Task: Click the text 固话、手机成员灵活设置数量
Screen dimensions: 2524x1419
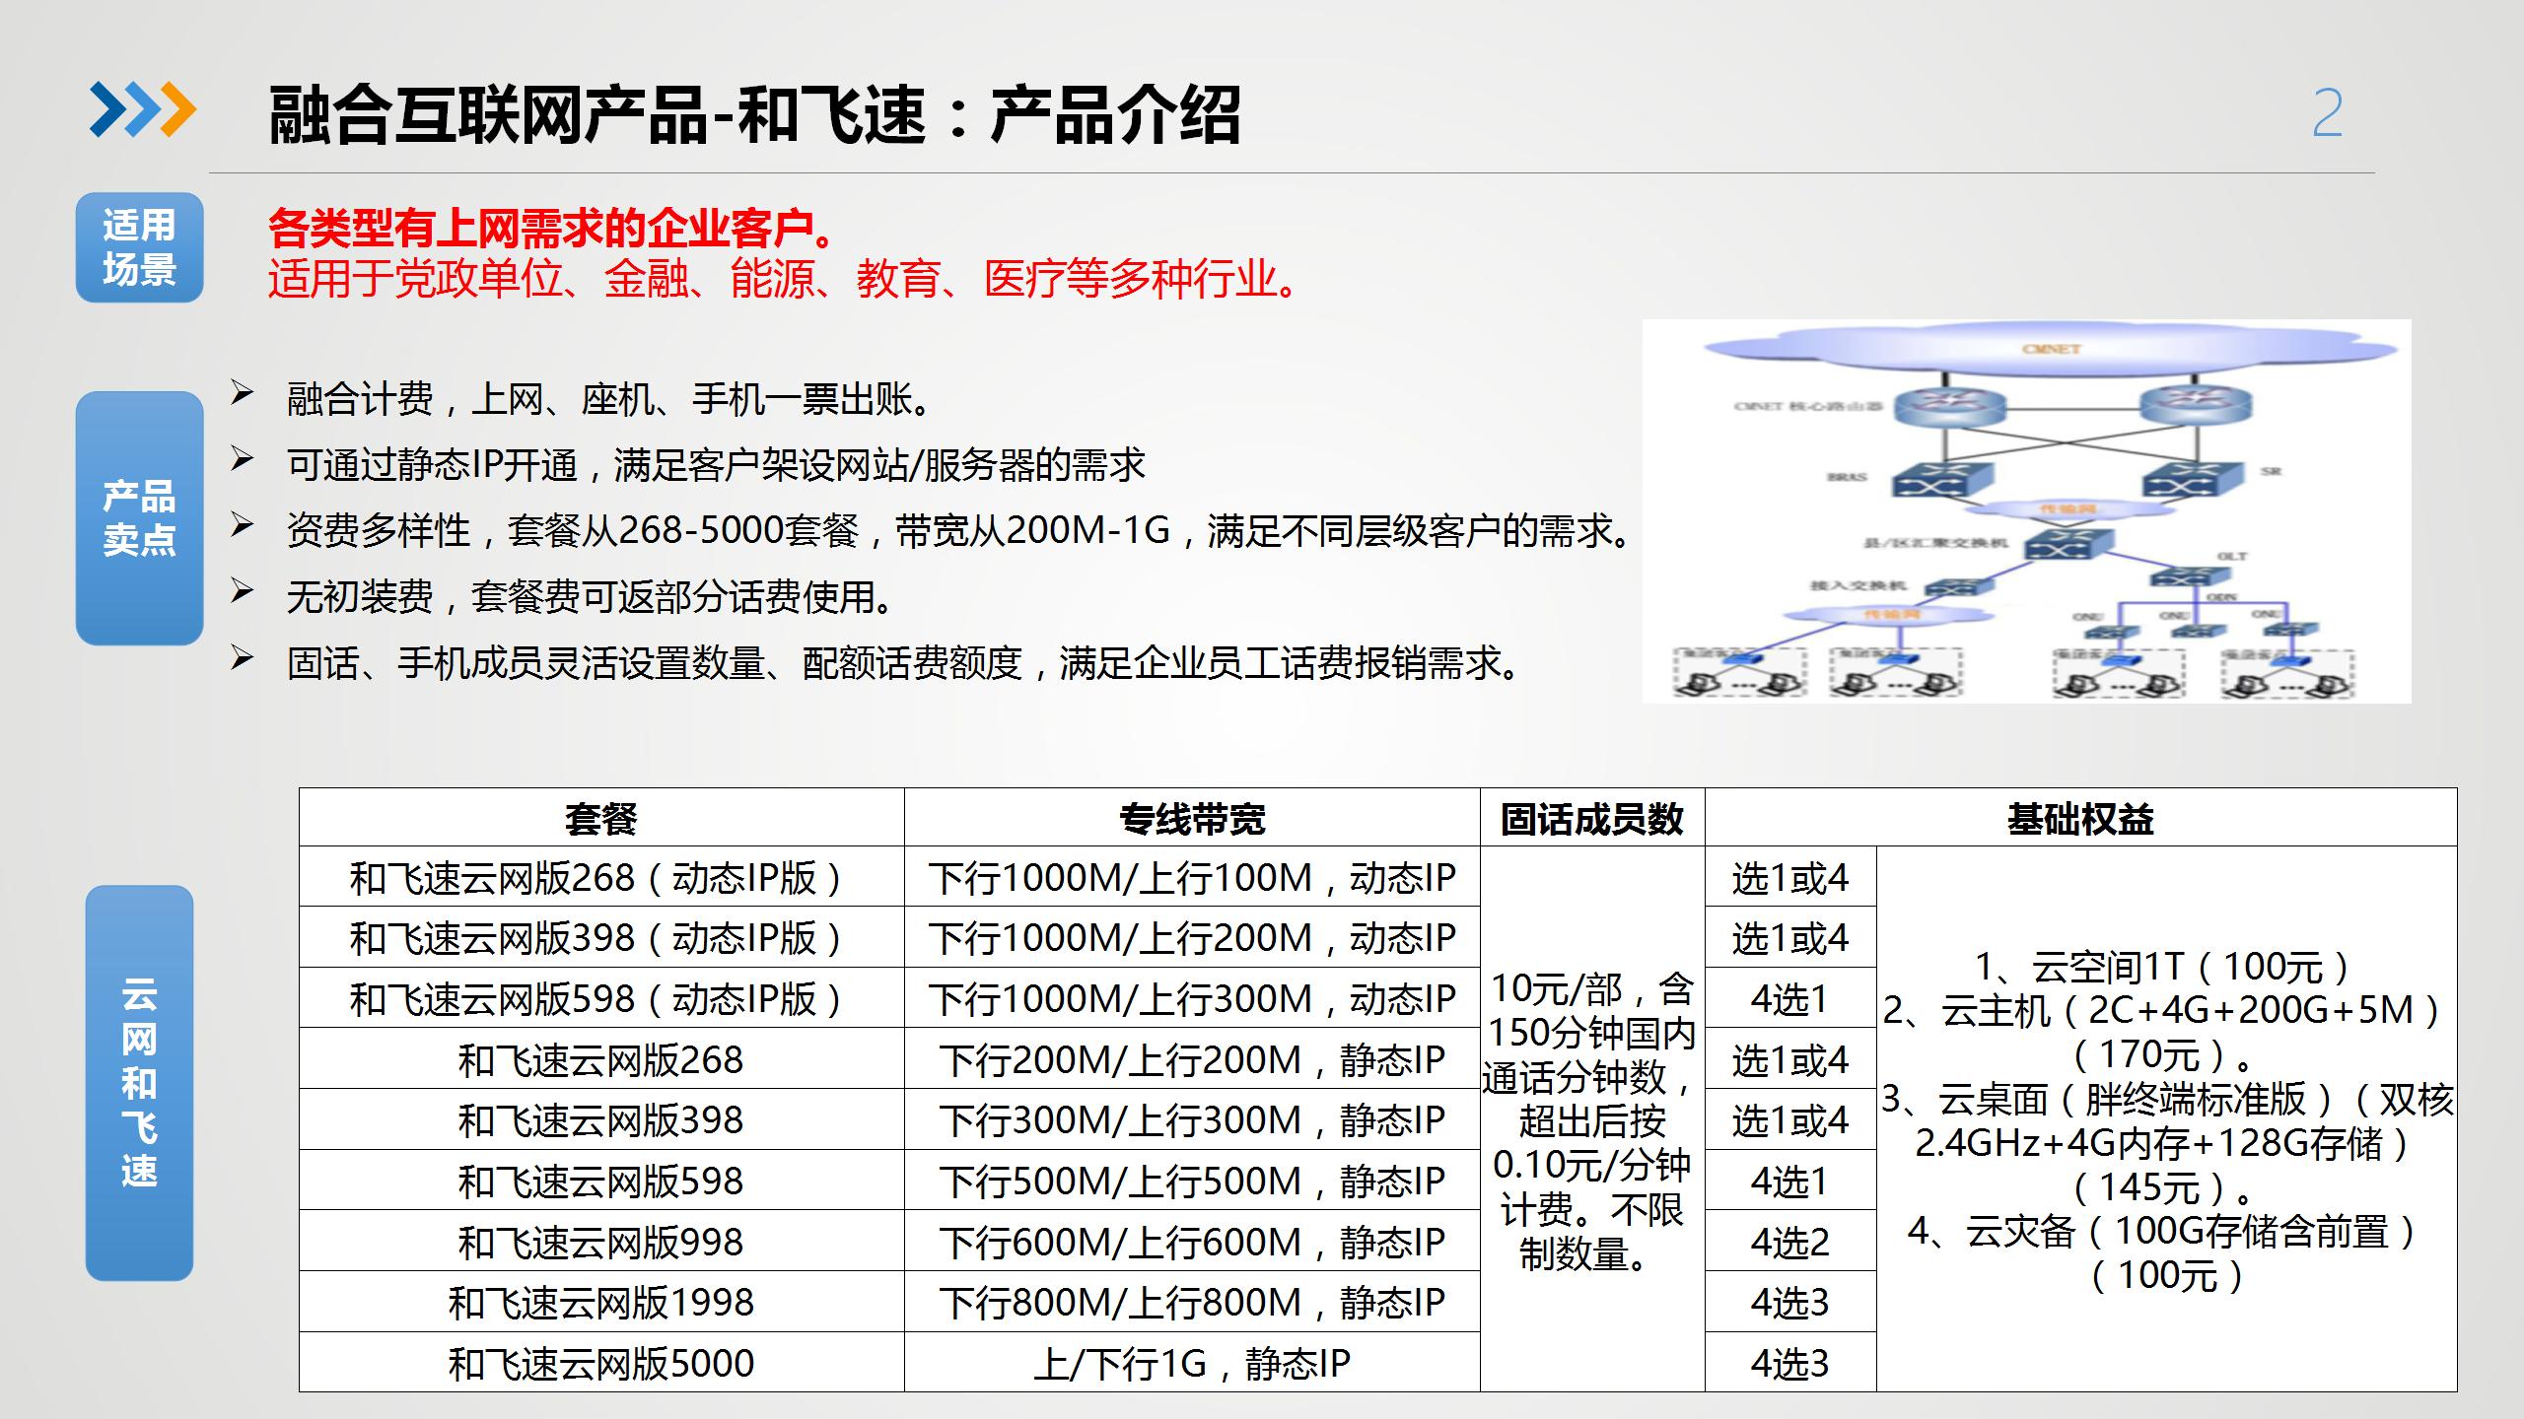Action: (x=526, y=662)
